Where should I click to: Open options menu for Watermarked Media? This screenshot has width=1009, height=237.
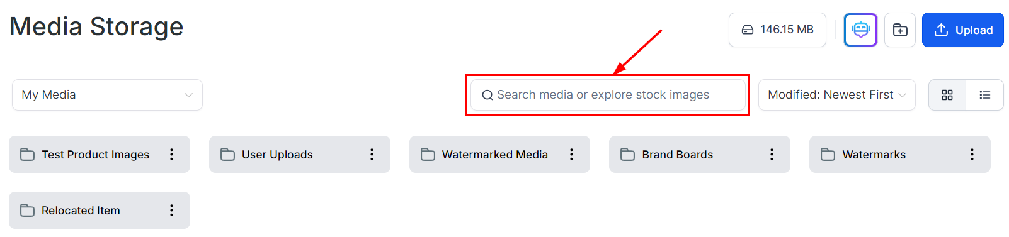571,155
